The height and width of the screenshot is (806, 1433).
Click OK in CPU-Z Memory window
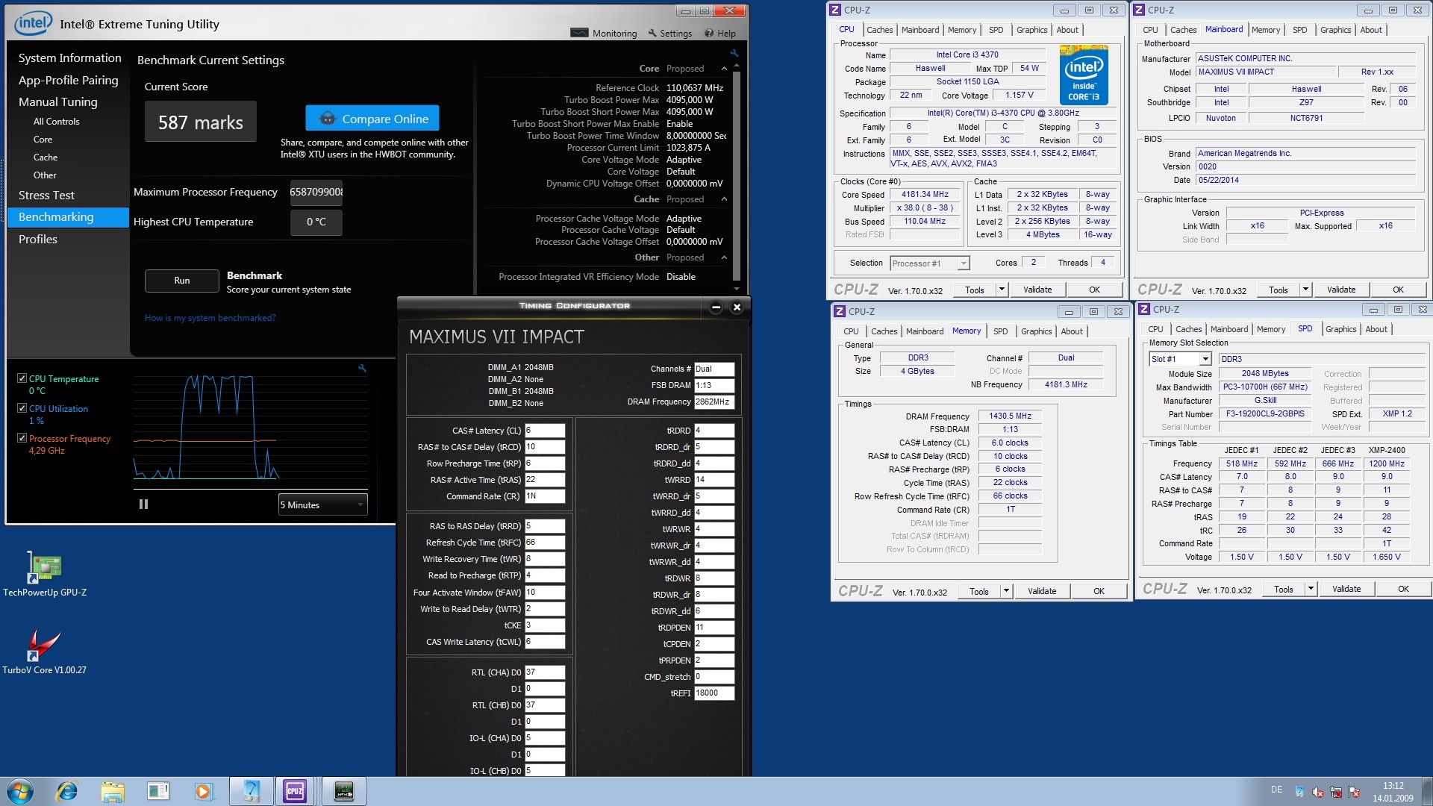pos(1099,591)
